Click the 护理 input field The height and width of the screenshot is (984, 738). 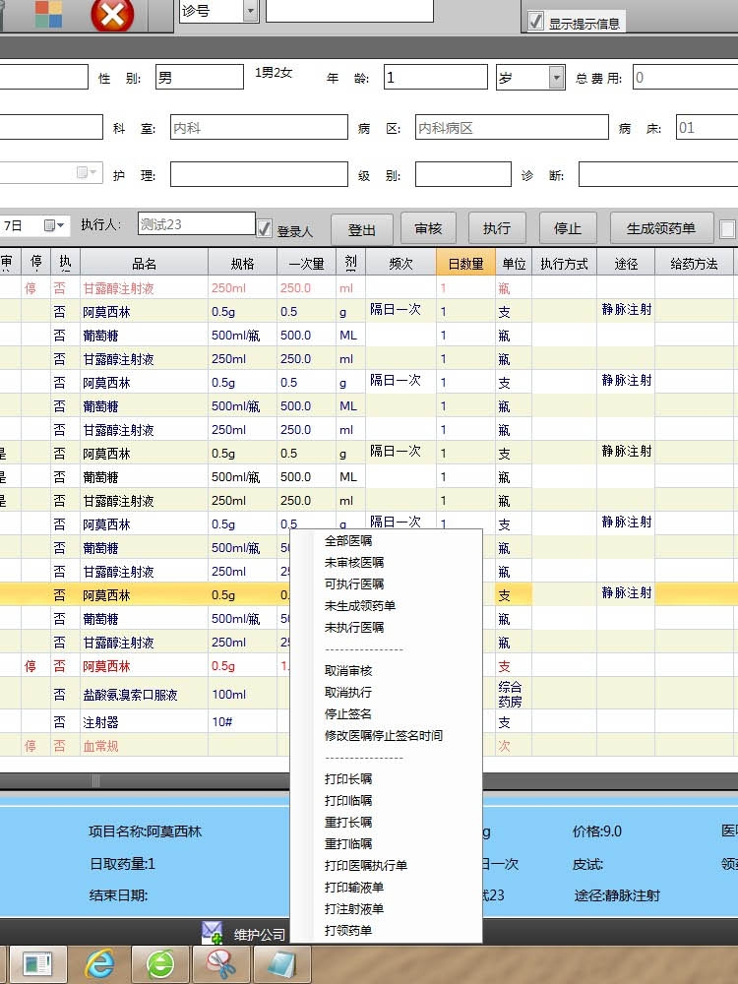259,174
